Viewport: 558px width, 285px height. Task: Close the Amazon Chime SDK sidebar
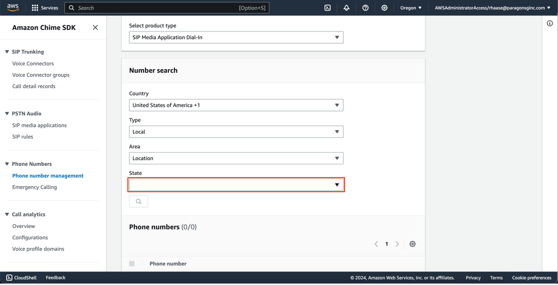tap(95, 27)
